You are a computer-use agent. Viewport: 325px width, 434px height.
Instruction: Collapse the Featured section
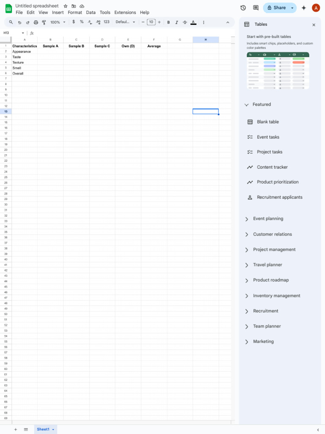[247, 105]
